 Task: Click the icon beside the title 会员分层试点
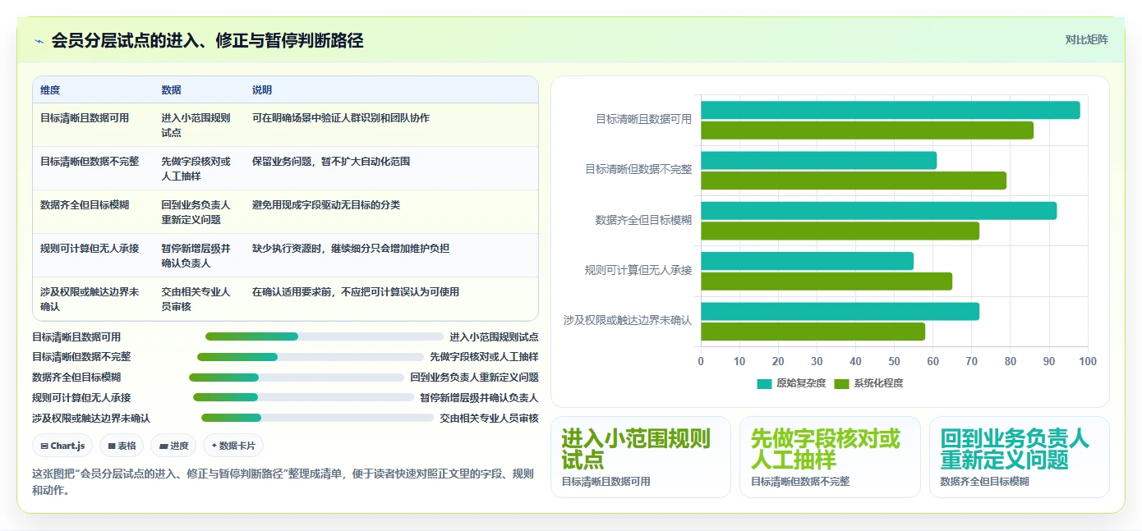point(39,41)
